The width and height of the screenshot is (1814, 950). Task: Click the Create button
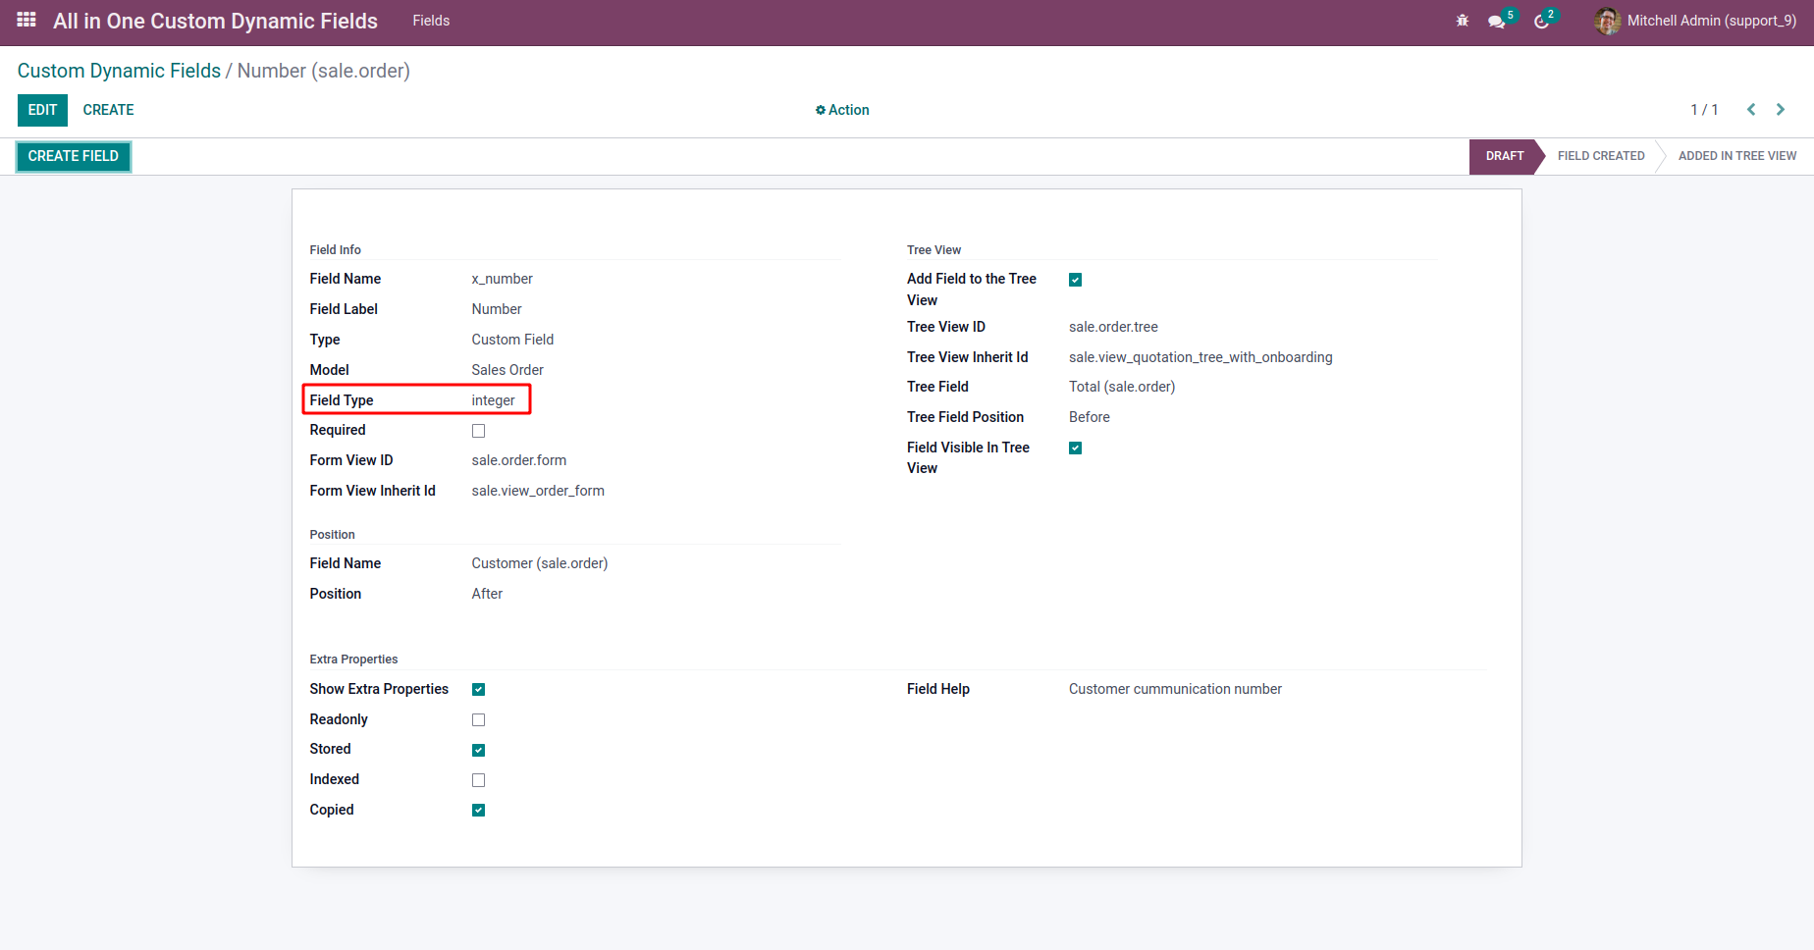click(108, 110)
